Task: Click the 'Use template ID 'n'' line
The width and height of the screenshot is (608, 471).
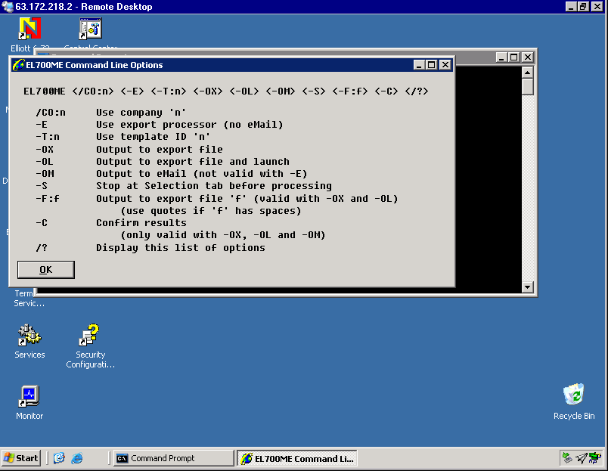Action: [x=154, y=137]
